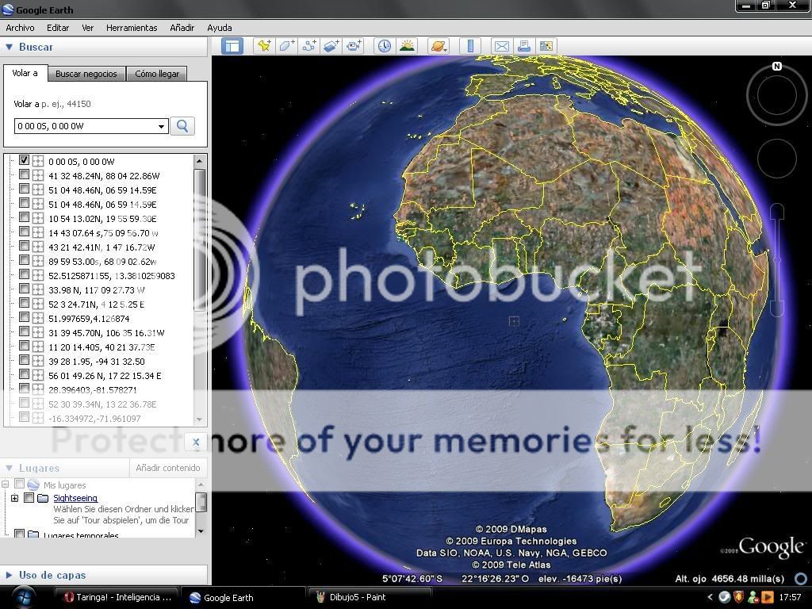Collapse the Mis lugares tree node
This screenshot has height=609, width=812.
tap(6, 485)
